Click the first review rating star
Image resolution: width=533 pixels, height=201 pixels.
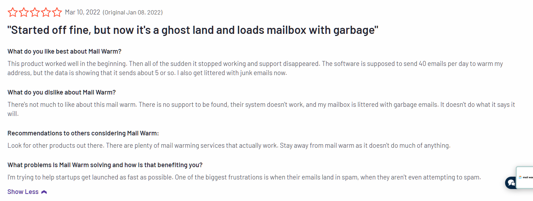coord(13,12)
